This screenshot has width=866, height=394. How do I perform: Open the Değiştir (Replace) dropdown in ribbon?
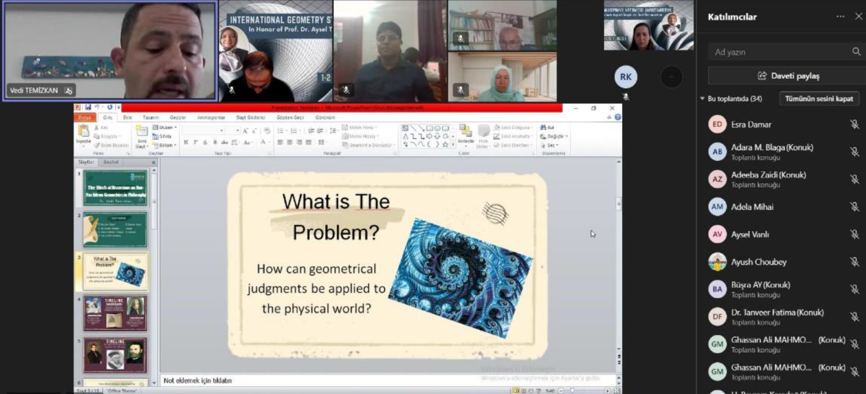coord(553,136)
